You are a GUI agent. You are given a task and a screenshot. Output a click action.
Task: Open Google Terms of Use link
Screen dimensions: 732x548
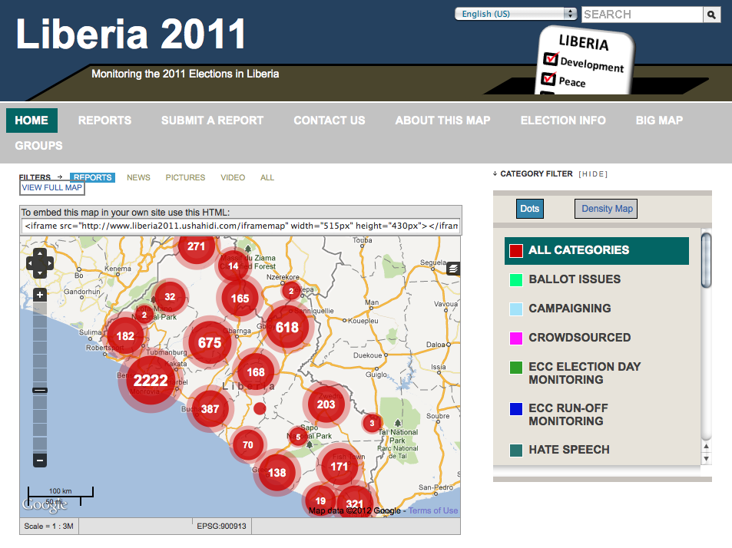(432, 510)
